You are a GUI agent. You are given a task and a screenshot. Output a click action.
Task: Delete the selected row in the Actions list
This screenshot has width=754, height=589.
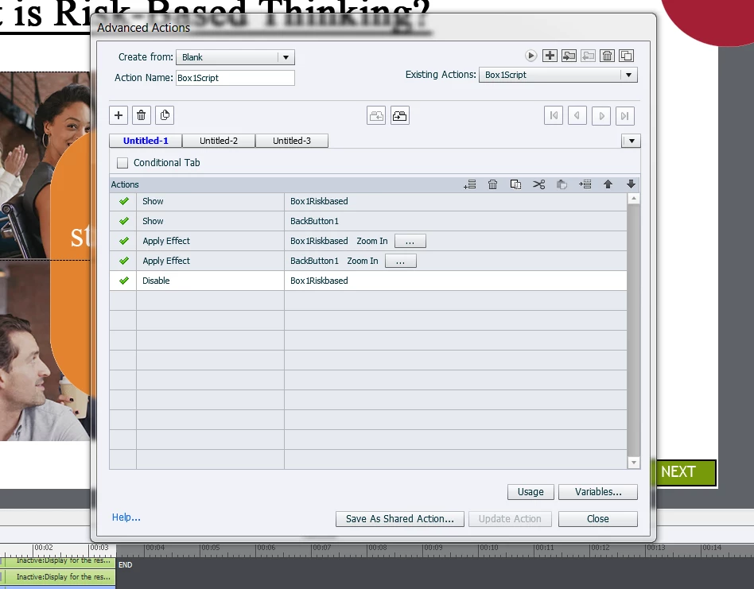coord(492,184)
